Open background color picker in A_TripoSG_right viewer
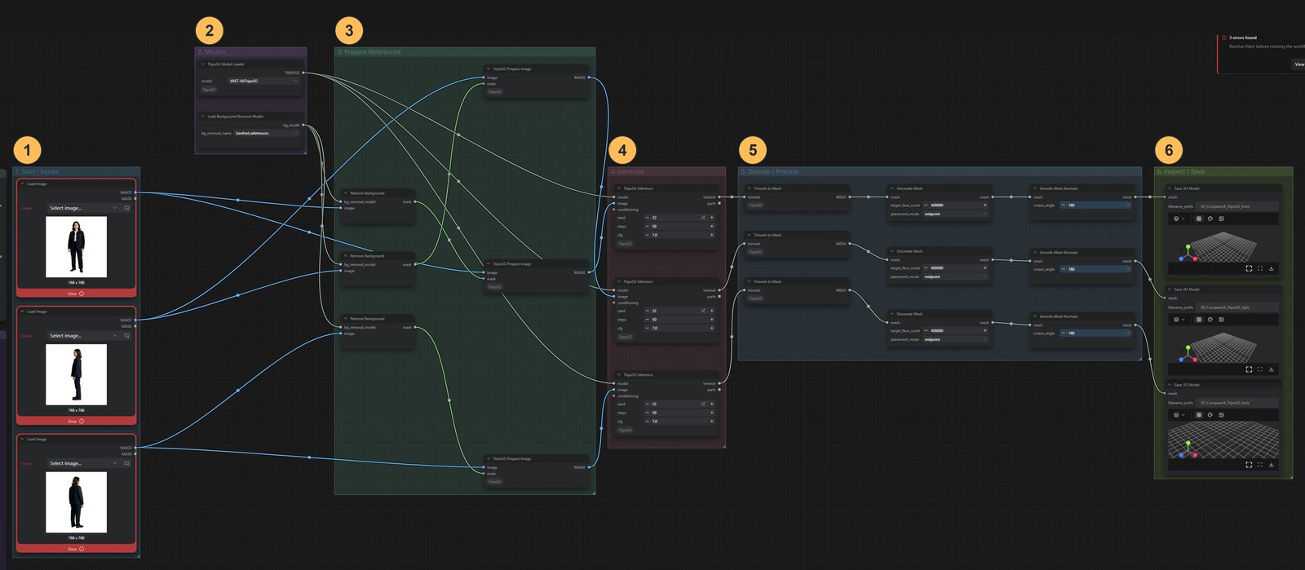This screenshot has width=1305, height=570. tap(1210, 320)
